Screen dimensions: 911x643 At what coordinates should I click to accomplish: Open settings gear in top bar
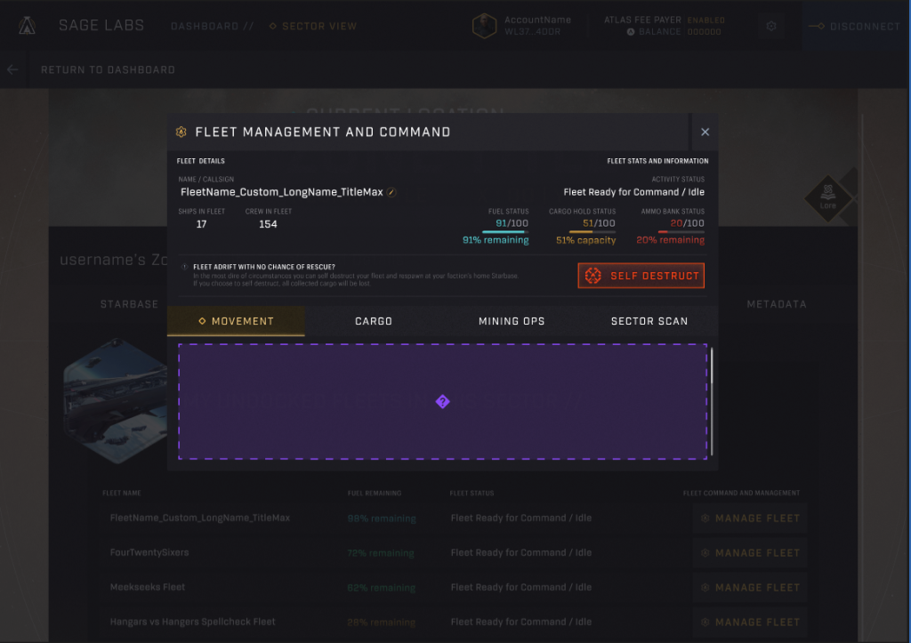coord(771,27)
